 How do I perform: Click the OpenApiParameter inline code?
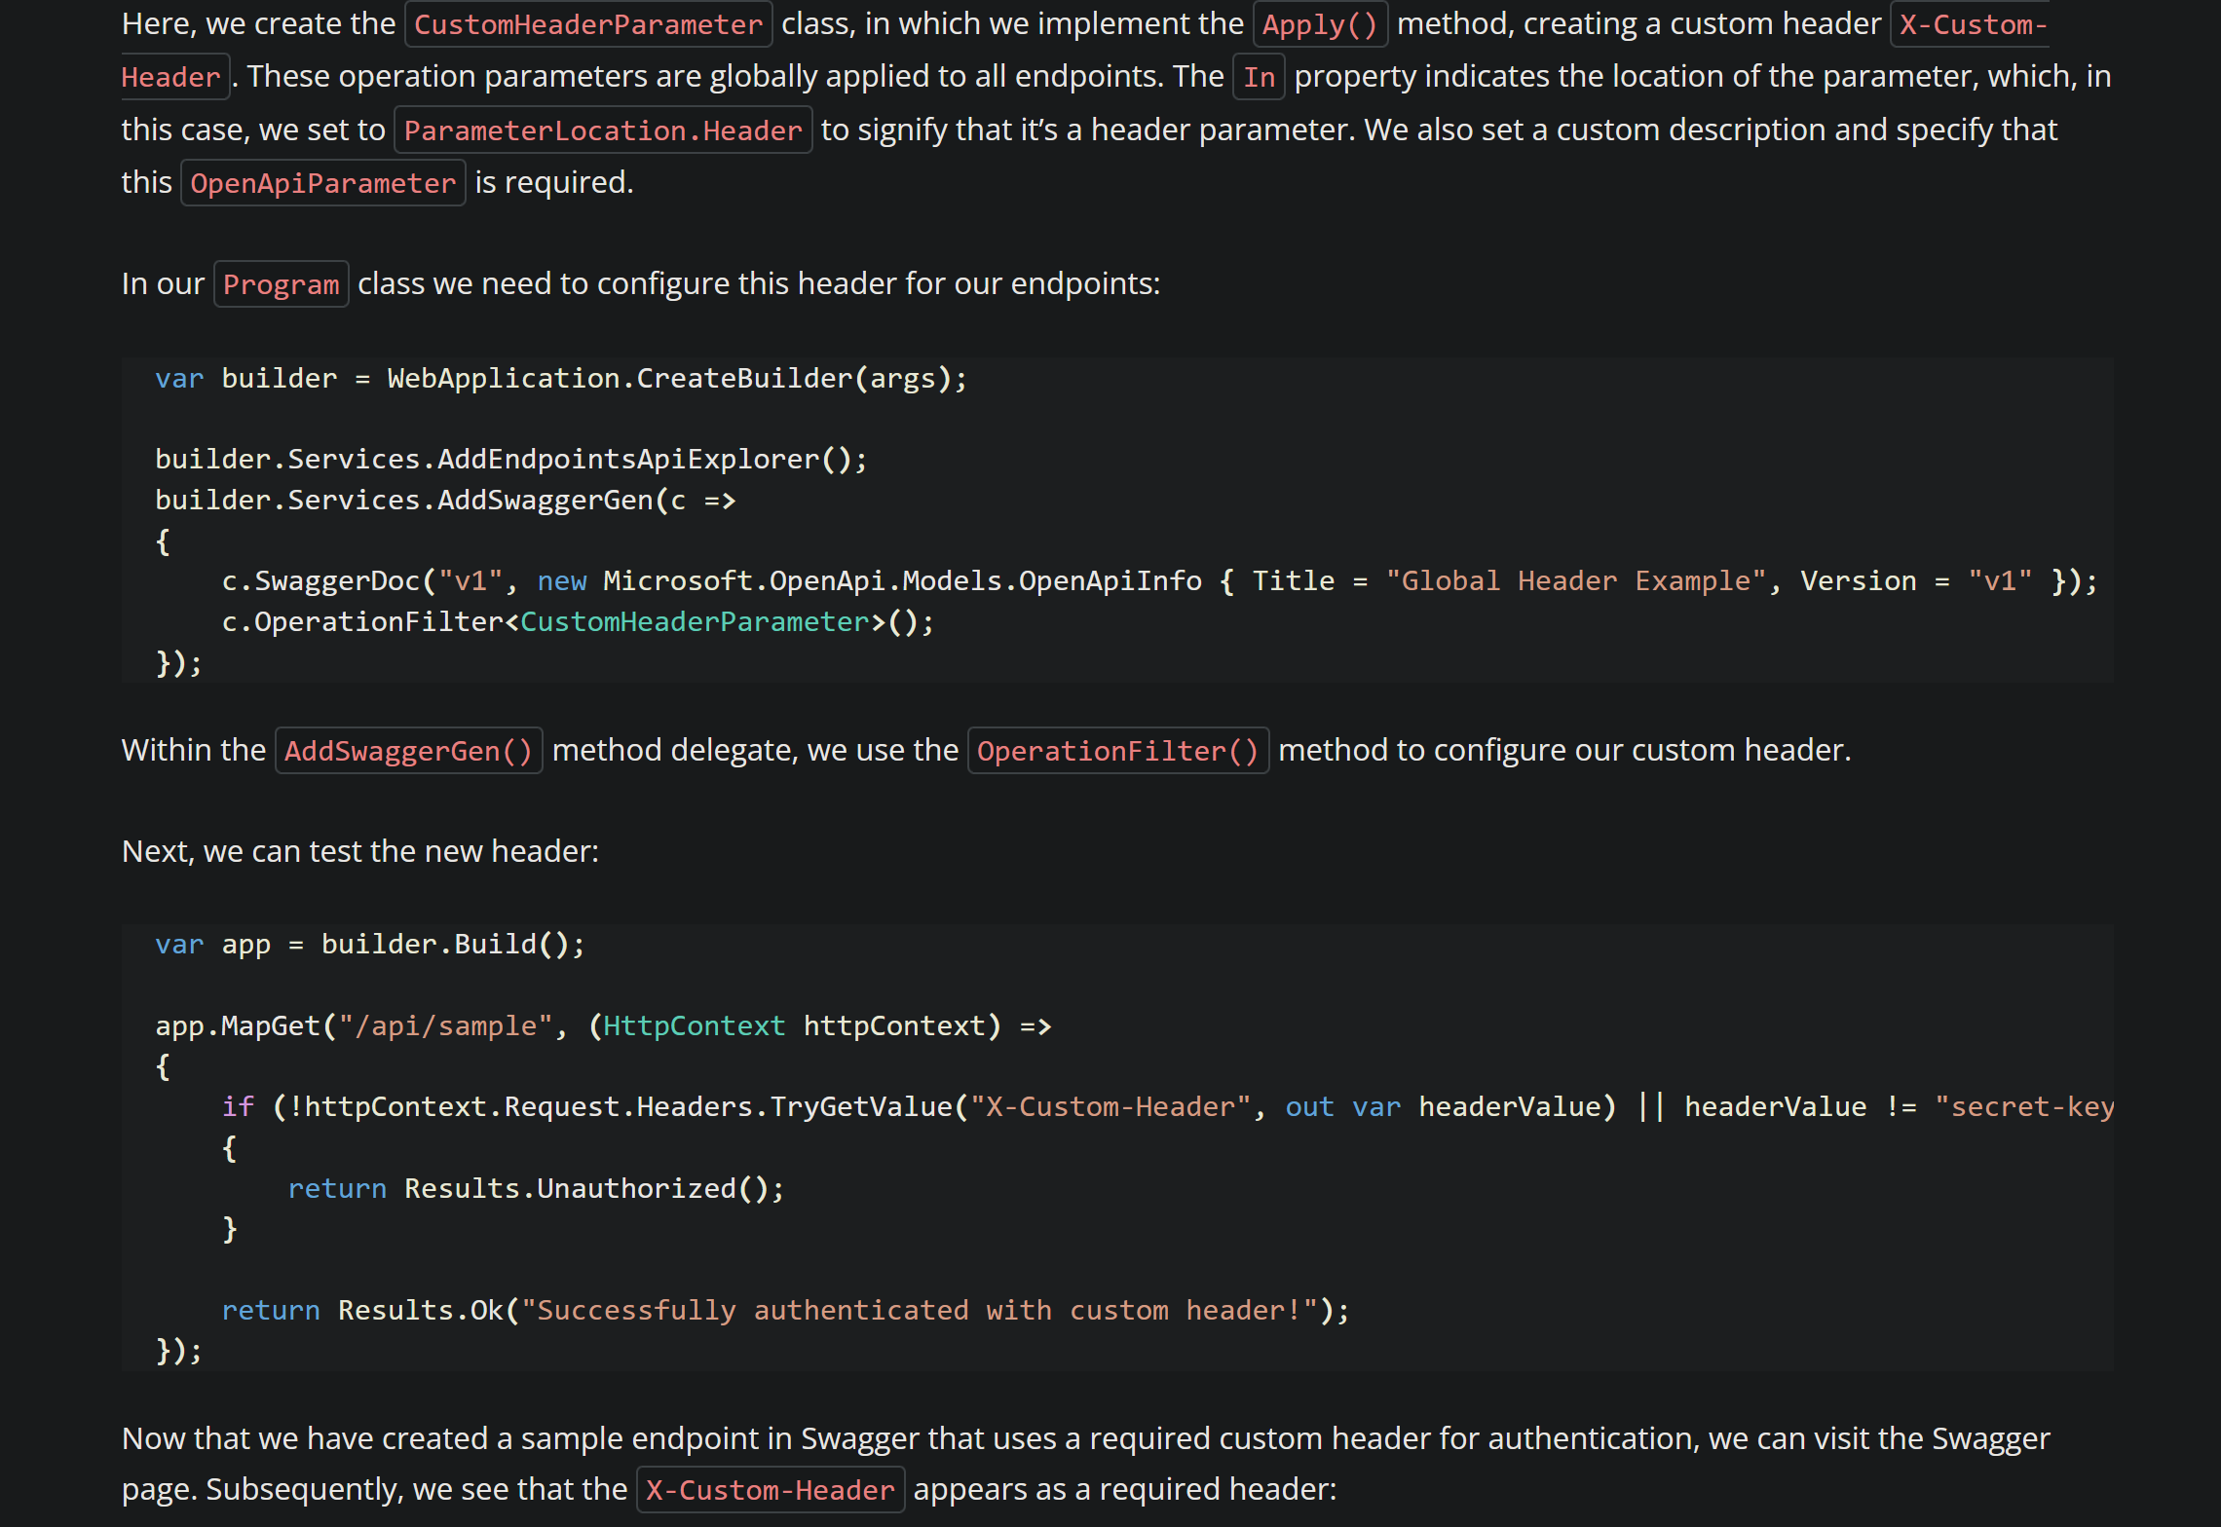click(323, 183)
